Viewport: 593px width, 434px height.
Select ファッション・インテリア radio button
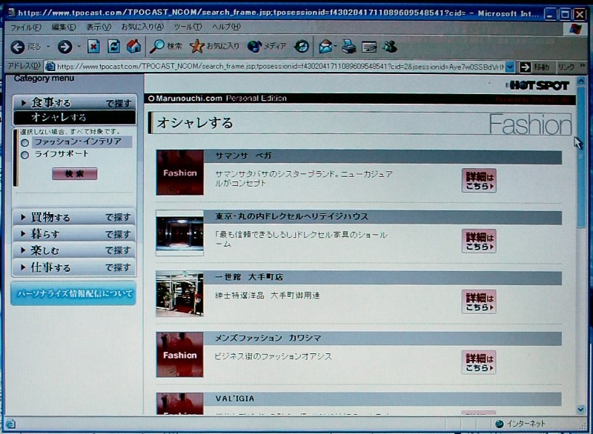tap(25, 143)
